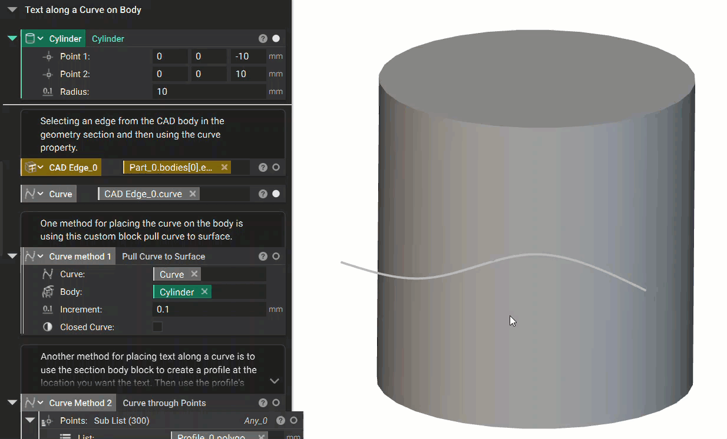Screen dimensions: 727x439
Task: Toggle visibility circle of CAD Edge_0
Action: [276, 167]
